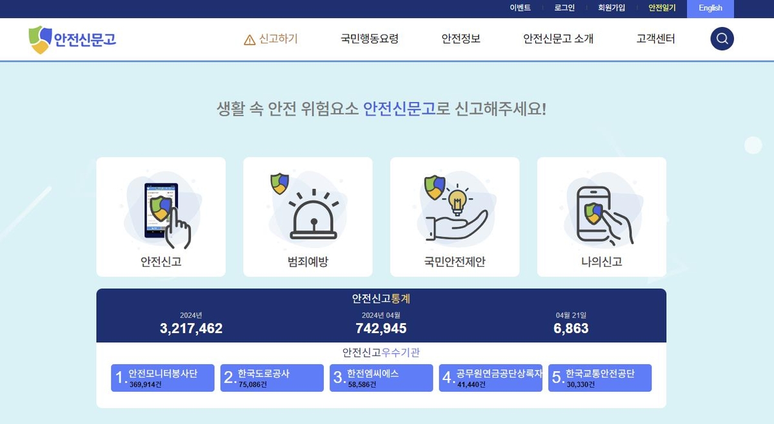Click the 로그인 link
The width and height of the screenshot is (774, 424).
pyautogui.click(x=564, y=8)
